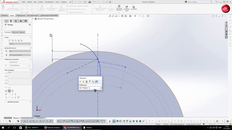Cancel with the red X in Изменить dialog
Screen dimensions: 232x130
[x=83, y=82]
